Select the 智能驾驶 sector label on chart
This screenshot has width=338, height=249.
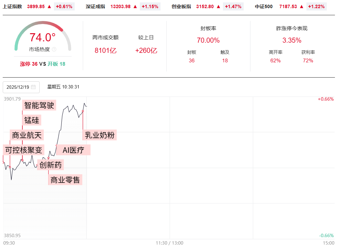[x=39, y=105]
